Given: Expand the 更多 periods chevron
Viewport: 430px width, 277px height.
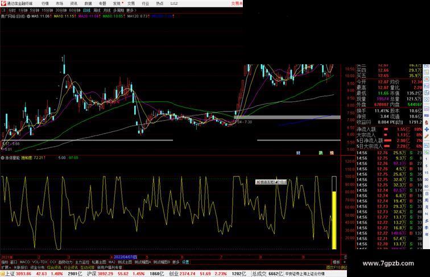Looking at the screenshot, I should pos(131,10).
